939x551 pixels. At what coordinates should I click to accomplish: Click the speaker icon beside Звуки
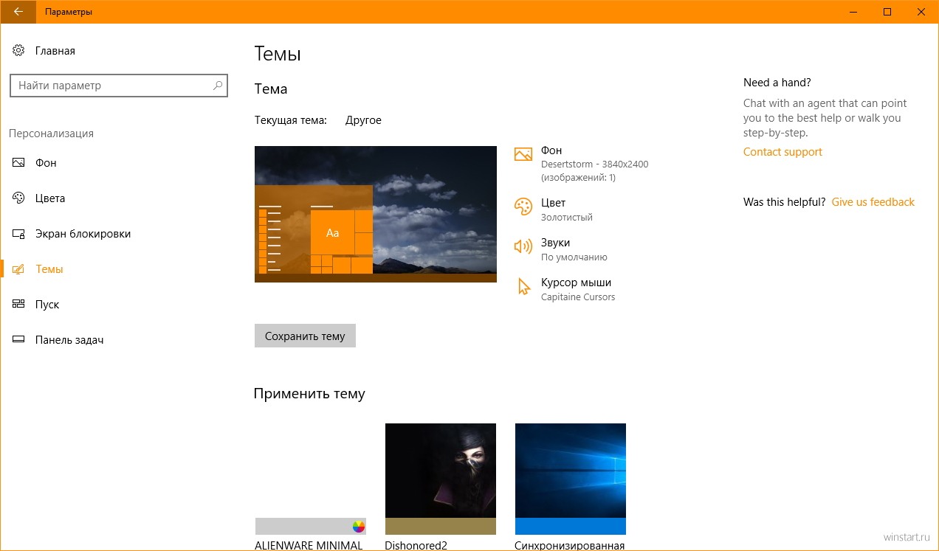coord(523,246)
